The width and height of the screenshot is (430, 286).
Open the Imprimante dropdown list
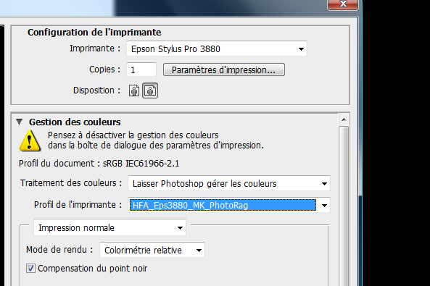click(301, 49)
